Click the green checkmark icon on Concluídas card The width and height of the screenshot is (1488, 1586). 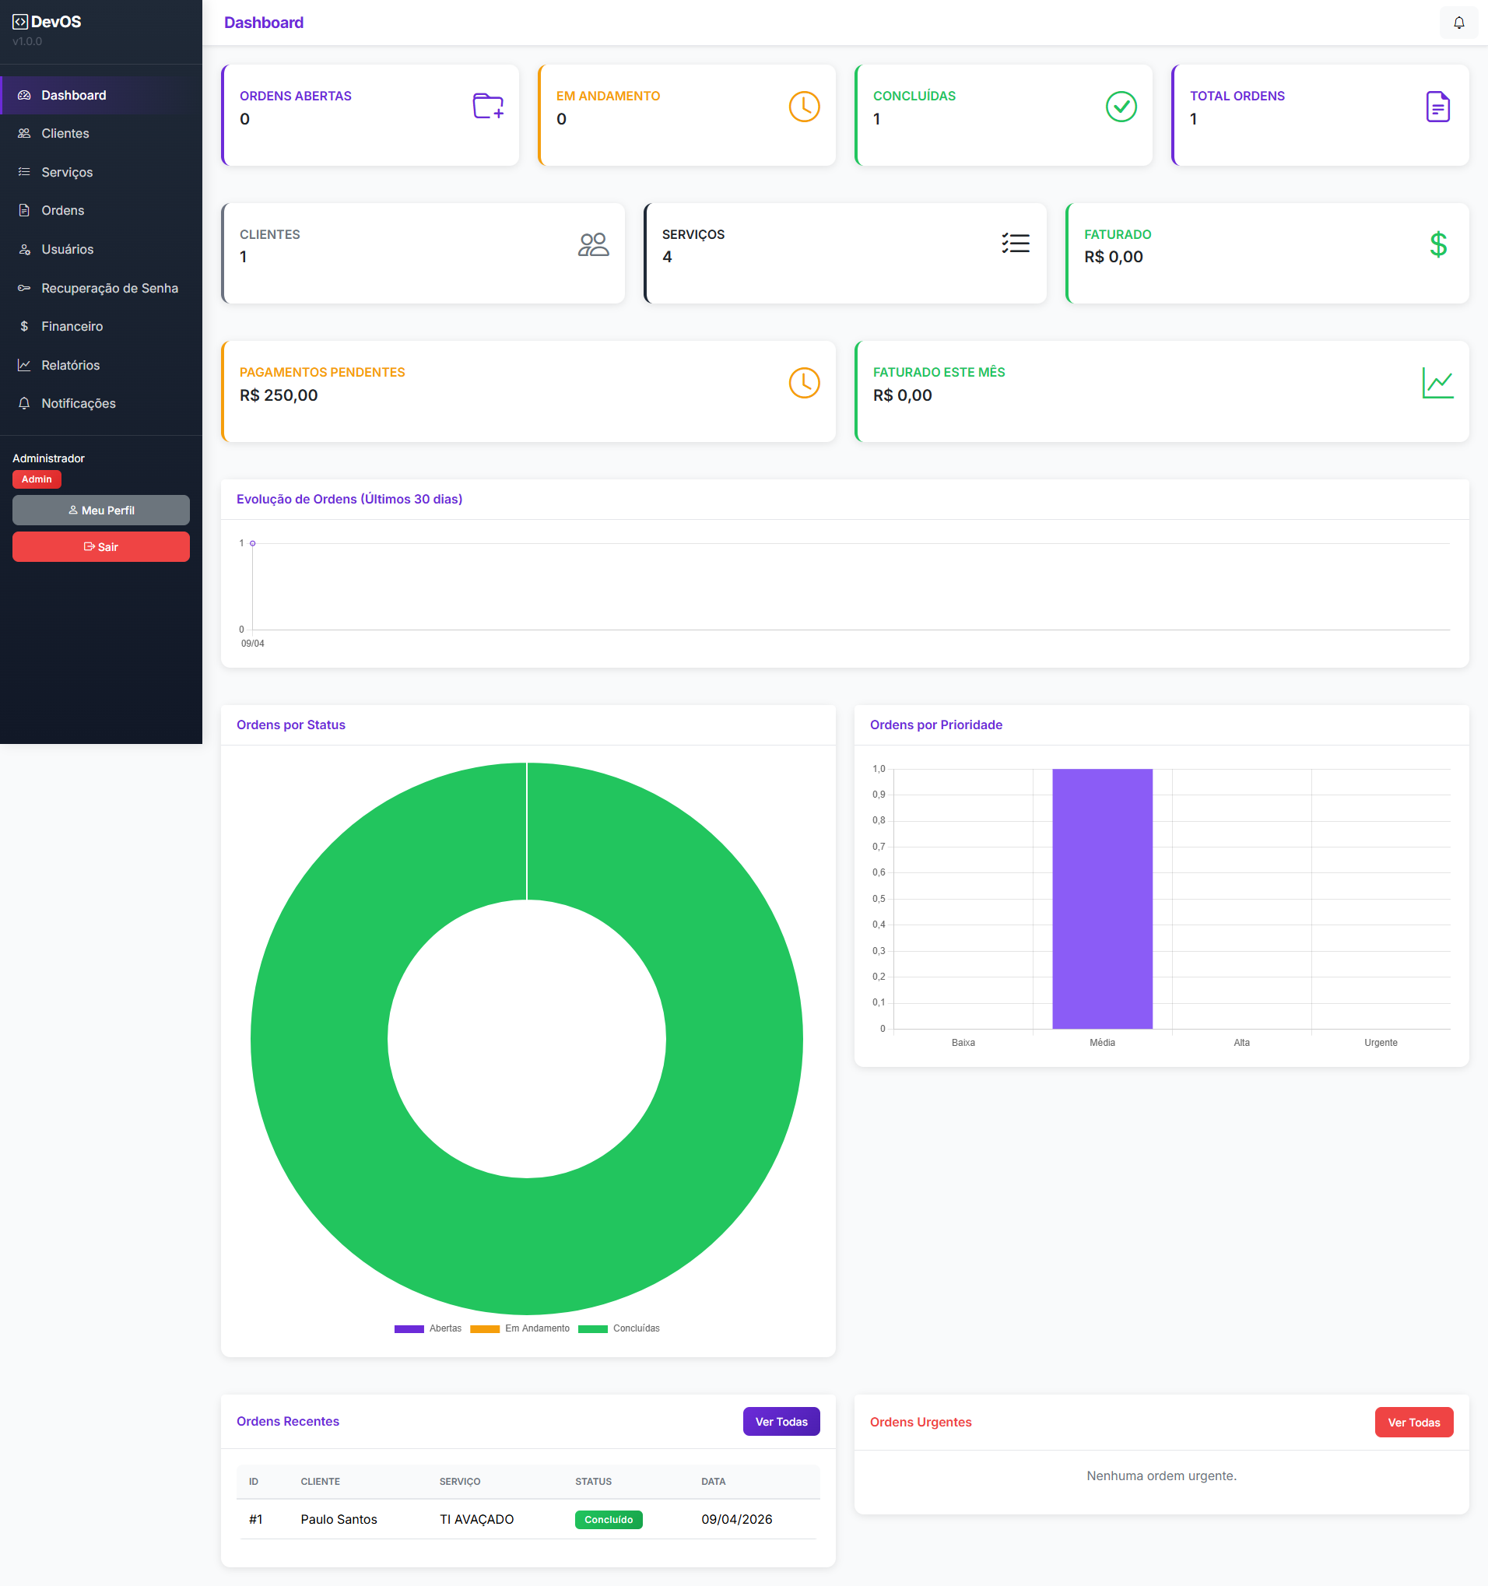[1120, 106]
